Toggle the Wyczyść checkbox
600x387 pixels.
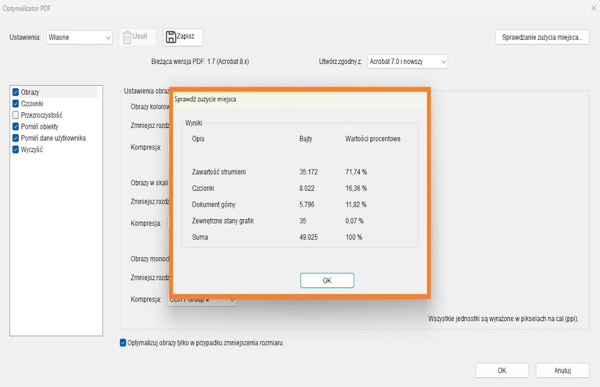pyautogui.click(x=15, y=149)
